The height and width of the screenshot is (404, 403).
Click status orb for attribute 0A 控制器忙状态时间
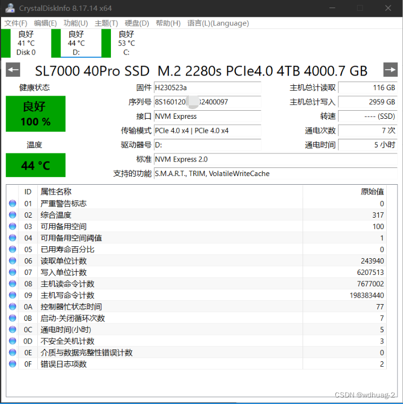[x=12, y=306]
